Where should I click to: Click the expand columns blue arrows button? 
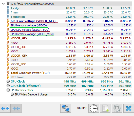coord(5,108)
